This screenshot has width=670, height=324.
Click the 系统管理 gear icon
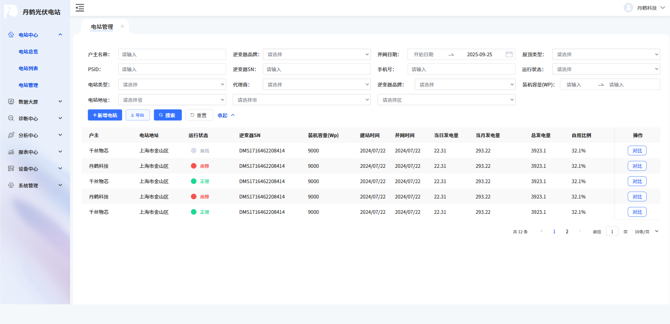tap(11, 185)
